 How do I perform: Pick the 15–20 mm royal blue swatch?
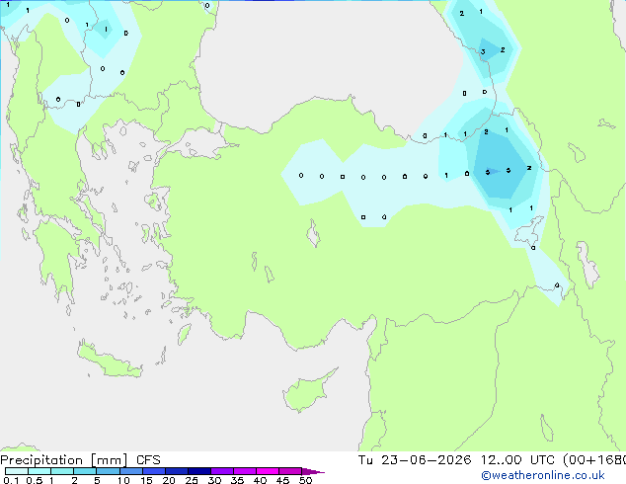tap(154, 471)
